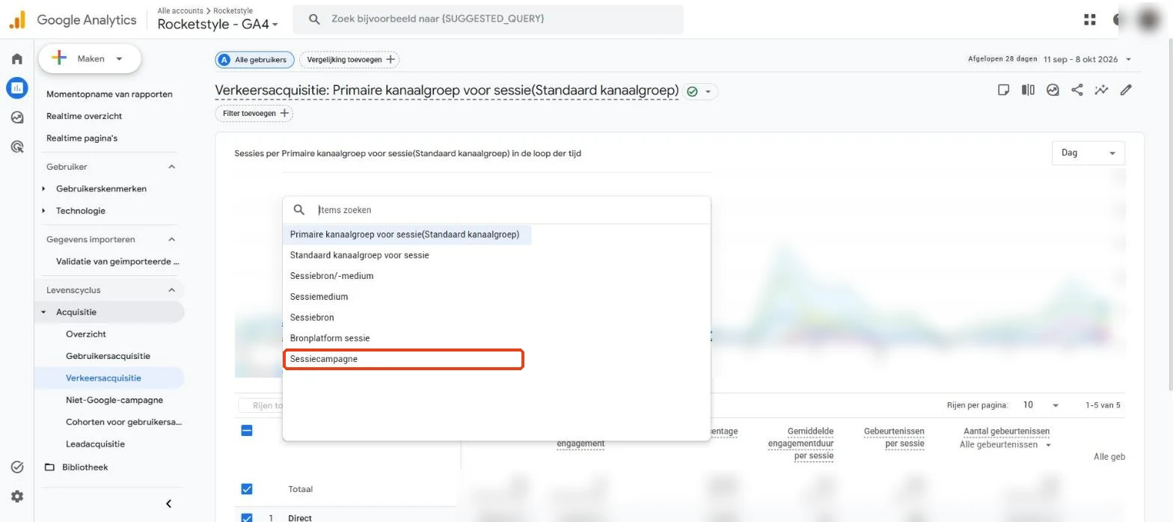This screenshot has height=522, width=1173.
Task: Collapse the sidebar with left chevron
Action: (168, 504)
